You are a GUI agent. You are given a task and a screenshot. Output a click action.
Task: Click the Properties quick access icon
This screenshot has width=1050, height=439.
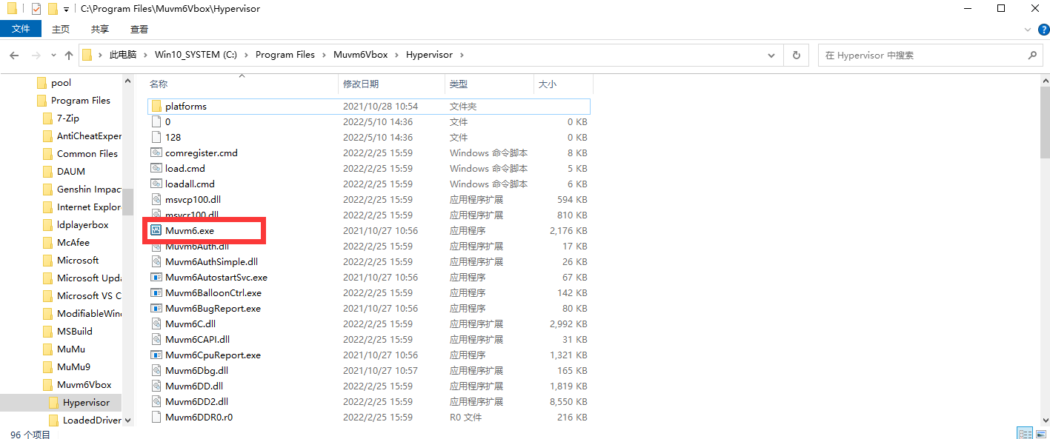[36, 9]
